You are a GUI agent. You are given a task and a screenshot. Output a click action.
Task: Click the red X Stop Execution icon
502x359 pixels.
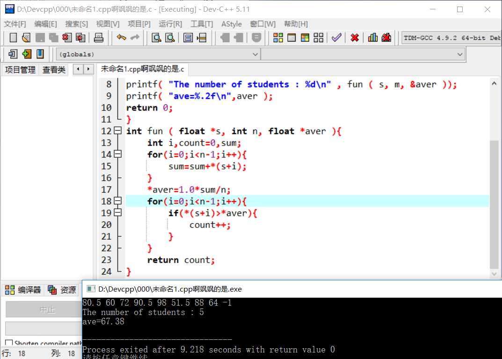355,38
